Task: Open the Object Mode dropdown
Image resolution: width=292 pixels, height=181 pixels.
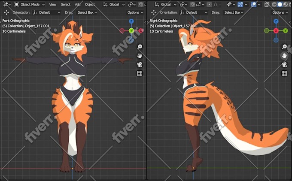Action: pyautogui.click(x=30, y=4)
